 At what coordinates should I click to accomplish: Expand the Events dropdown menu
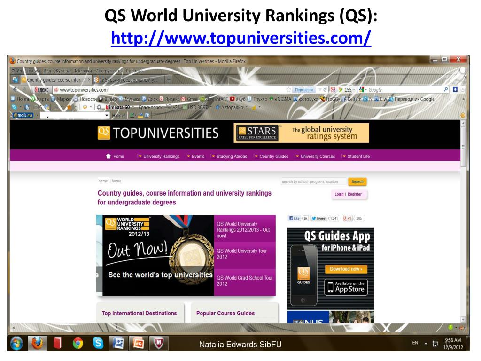click(x=188, y=156)
